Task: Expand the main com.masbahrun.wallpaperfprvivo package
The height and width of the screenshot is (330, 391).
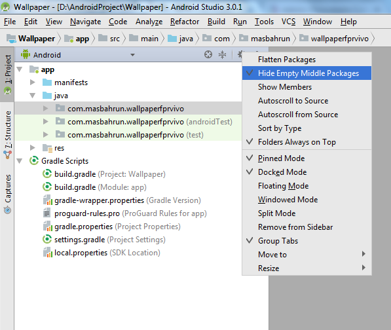Action: click(x=45, y=109)
